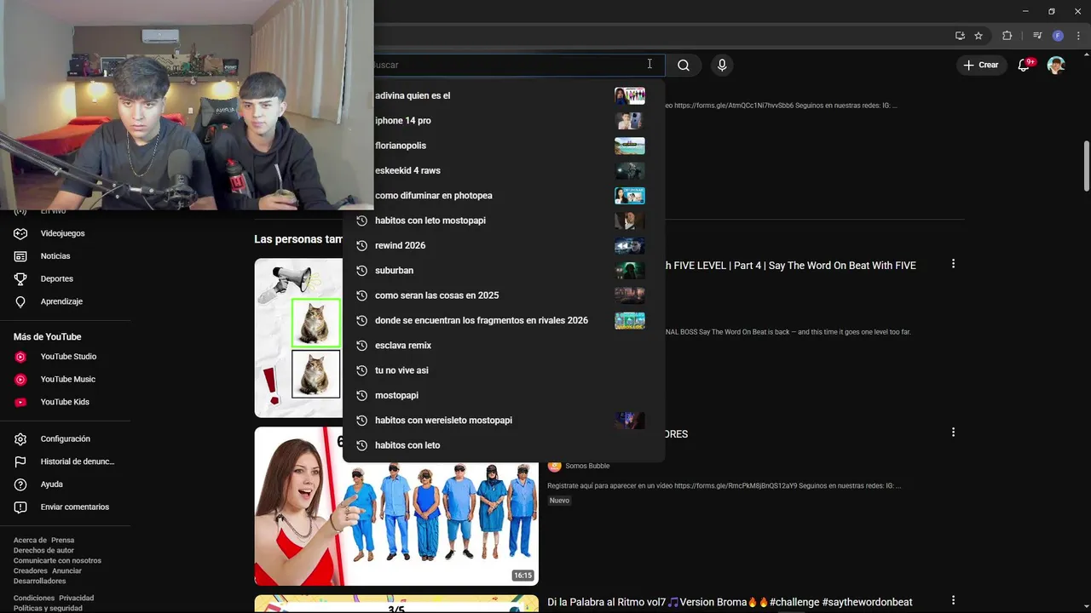Viewport: 1091px width, 613px height.
Task: Open the 'Prensa' footer link
Action: 62,540
